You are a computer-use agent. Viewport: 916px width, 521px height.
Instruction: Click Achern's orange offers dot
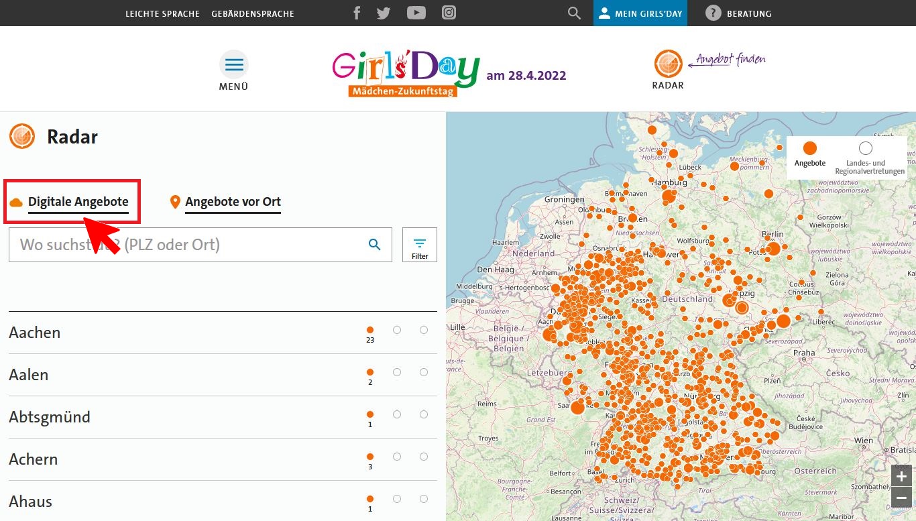(x=370, y=457)
